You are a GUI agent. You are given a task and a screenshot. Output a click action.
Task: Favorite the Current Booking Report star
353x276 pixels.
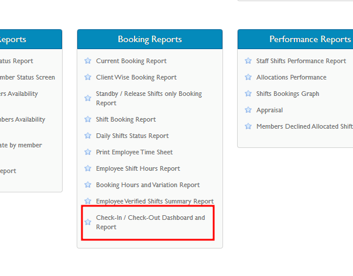coord(88,61)
